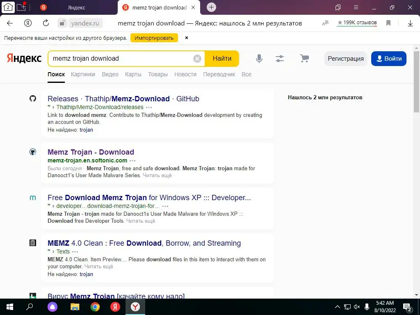Switch to the Картинки tab
Image resolution: width=420 pixels, height=315 pixels.
click(83, 75)
